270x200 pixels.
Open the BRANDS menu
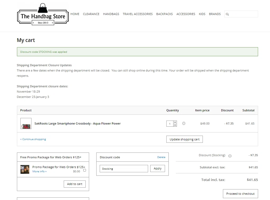(215, 14)
